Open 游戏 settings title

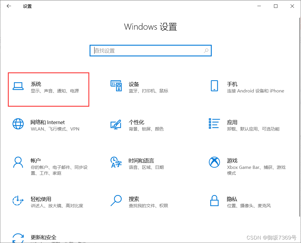tap(232, 160)
